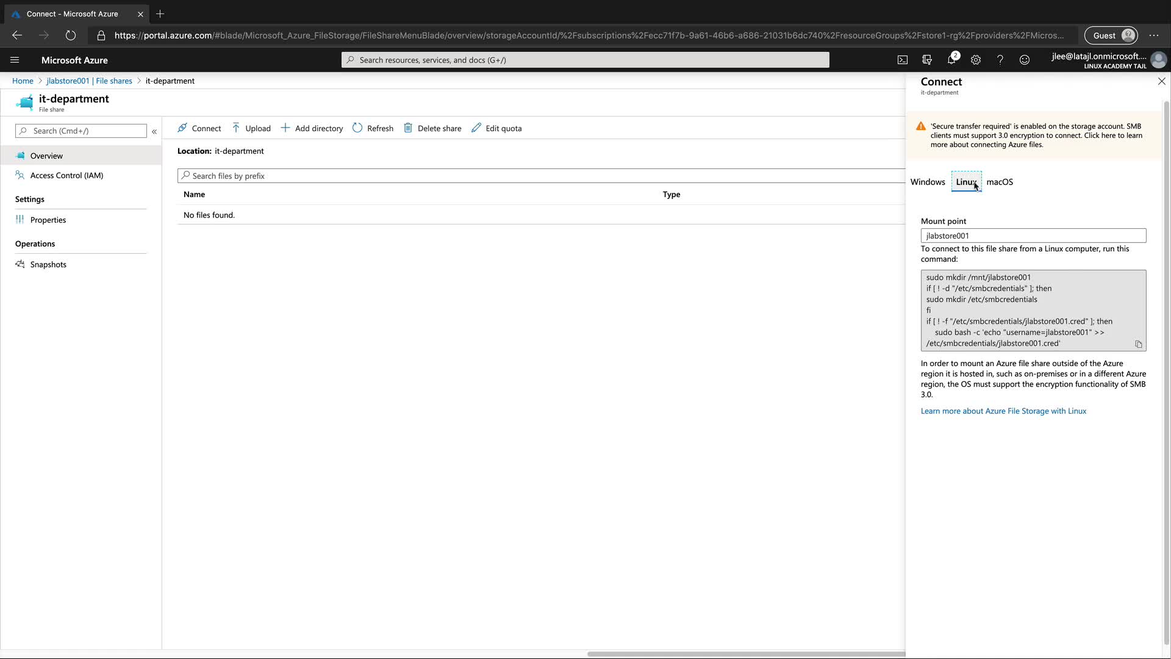Open Azure Cloud Shell icon
This screenshot has width=1171, height=659.
tap(903, 60)
